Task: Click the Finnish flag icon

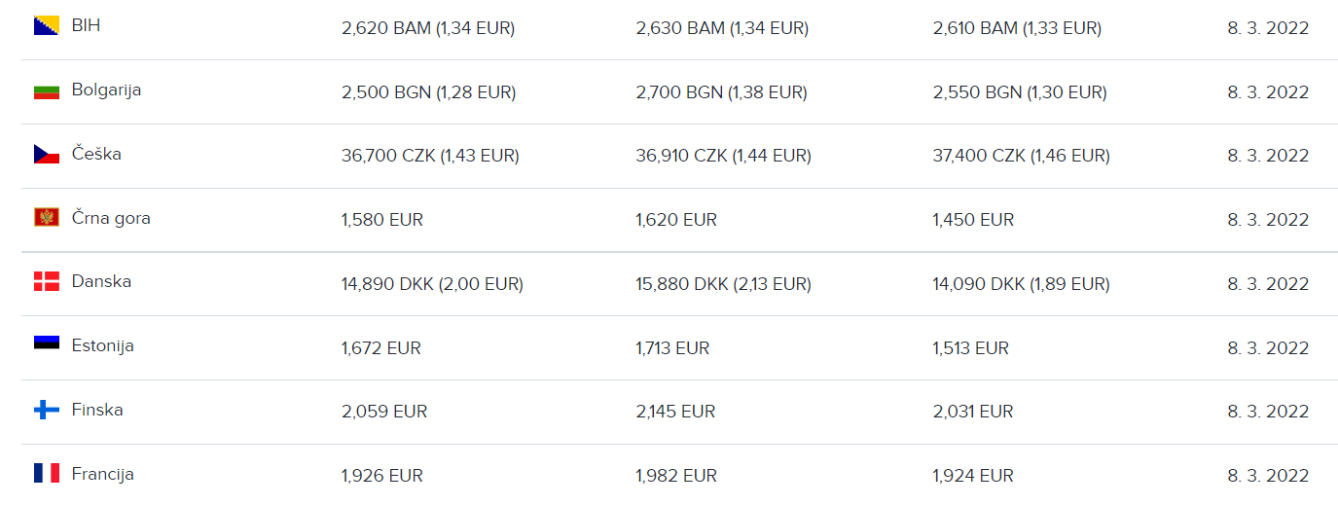Action: coord(47,411)
